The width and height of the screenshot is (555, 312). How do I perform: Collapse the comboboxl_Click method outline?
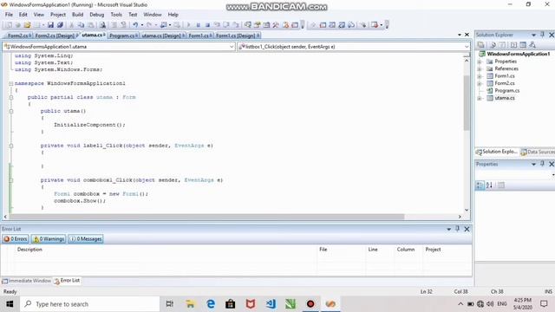[11, 180]
